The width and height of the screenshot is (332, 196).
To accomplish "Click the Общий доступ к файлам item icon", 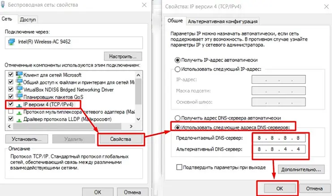I will (x=19, y=82).
